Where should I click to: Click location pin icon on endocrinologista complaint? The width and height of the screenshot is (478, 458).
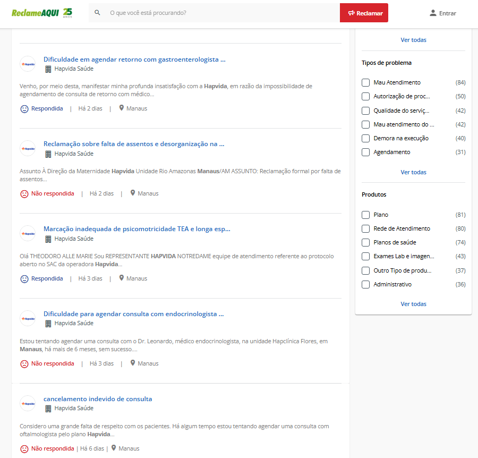click(x=132, y=363)
